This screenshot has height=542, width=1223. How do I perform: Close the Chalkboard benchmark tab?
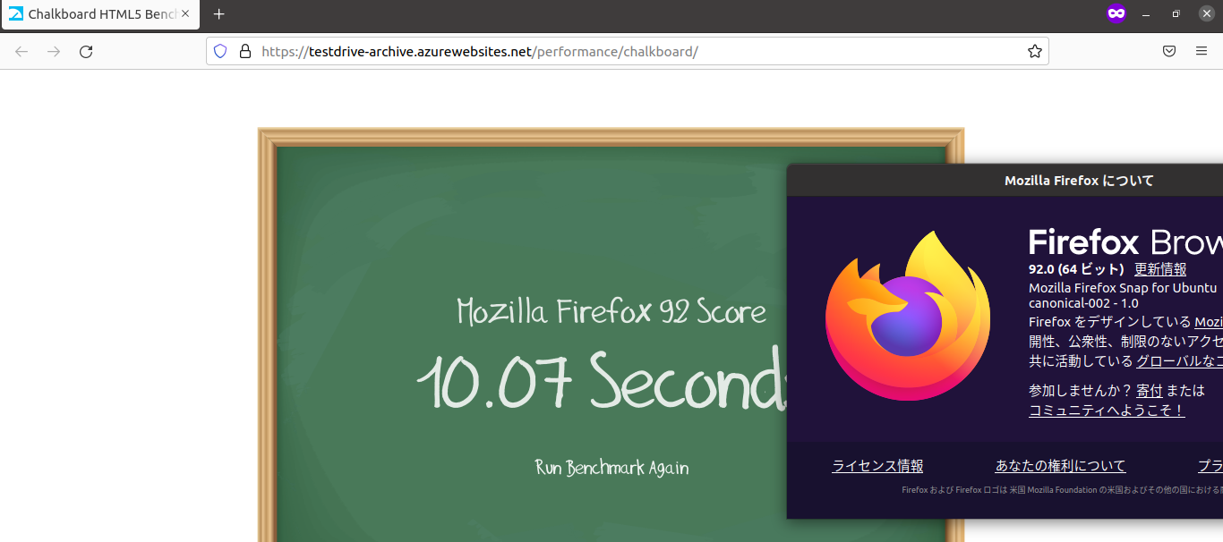[x=185, y=14]
